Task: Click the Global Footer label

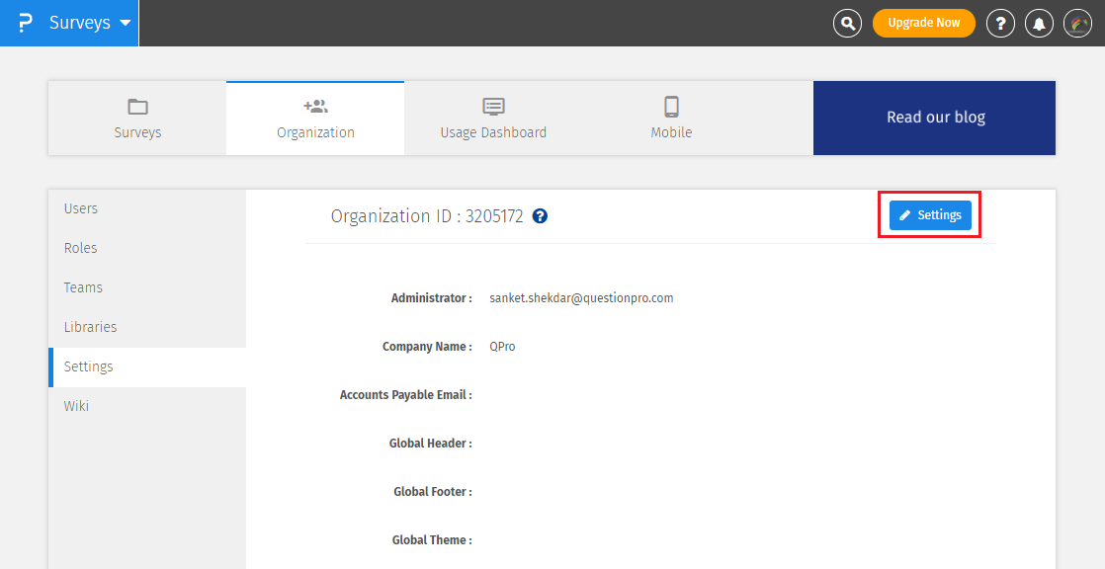Action: [433, 492]
